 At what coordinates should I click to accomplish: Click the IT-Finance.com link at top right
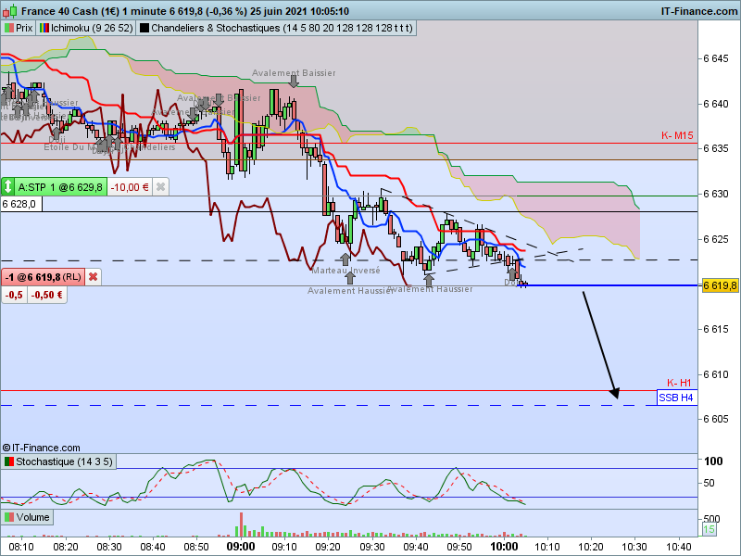pos(699,11)
